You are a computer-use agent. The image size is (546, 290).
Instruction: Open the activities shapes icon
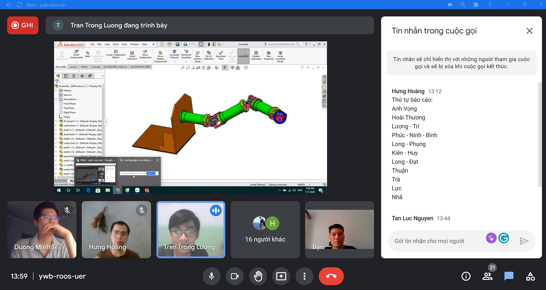[530, 276]
